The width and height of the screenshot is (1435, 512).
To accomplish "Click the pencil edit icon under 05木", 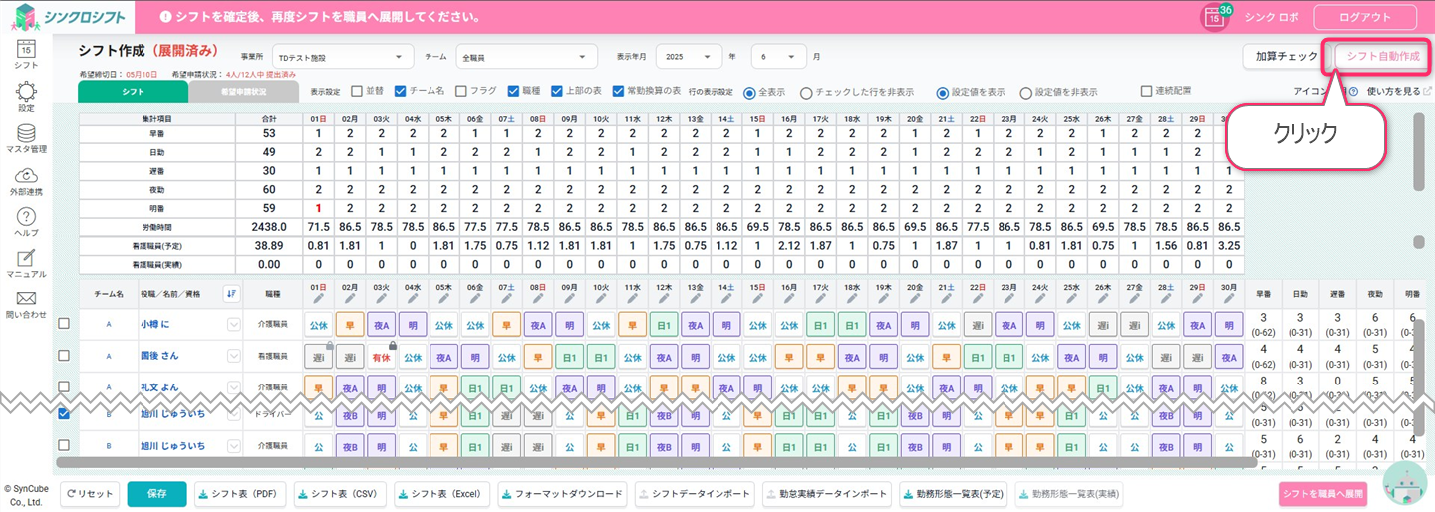I will tap(444, 297).
